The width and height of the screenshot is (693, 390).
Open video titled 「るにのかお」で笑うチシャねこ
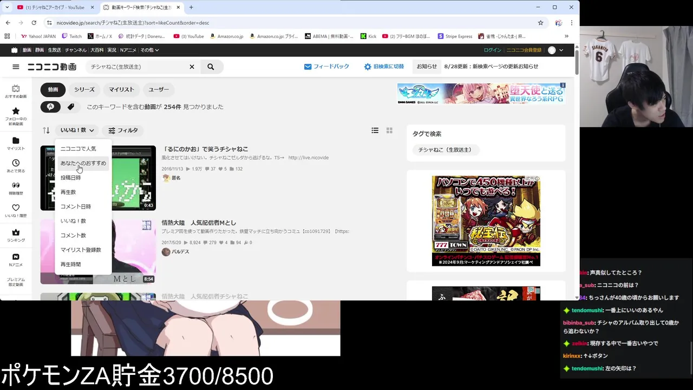205,149
